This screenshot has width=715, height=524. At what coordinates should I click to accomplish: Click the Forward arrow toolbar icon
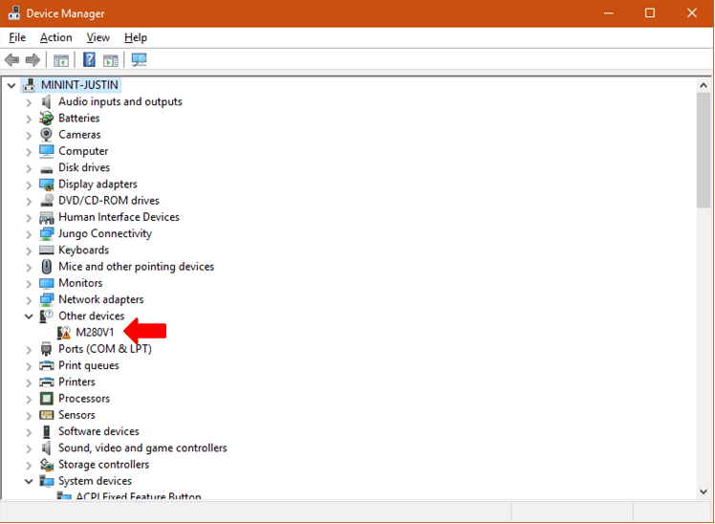(x=32, y=59)
